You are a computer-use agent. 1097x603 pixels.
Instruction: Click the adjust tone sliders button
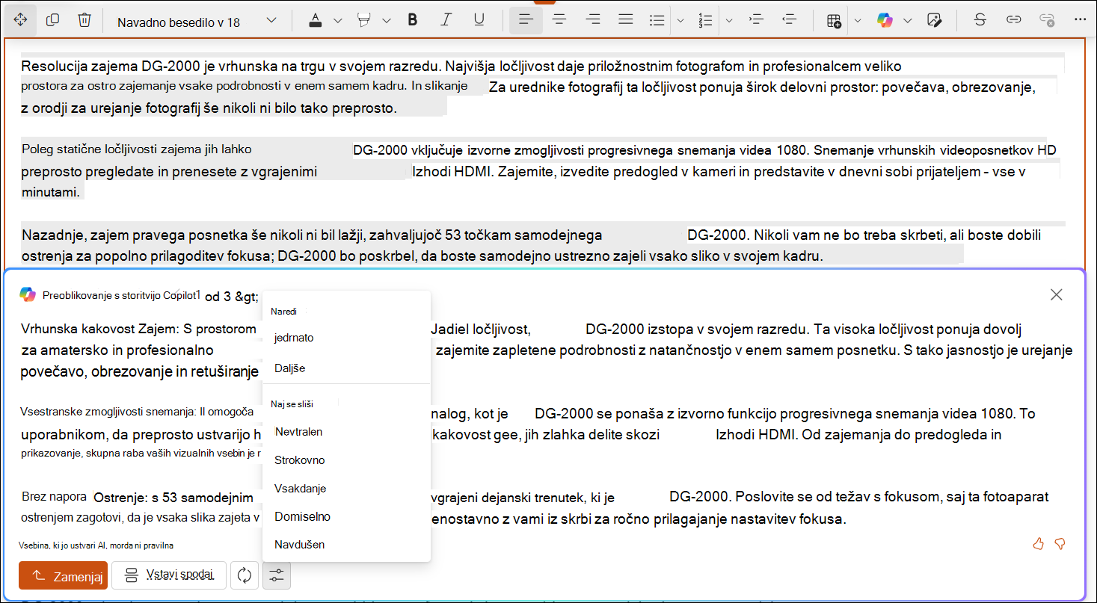[x=277, y=575]
